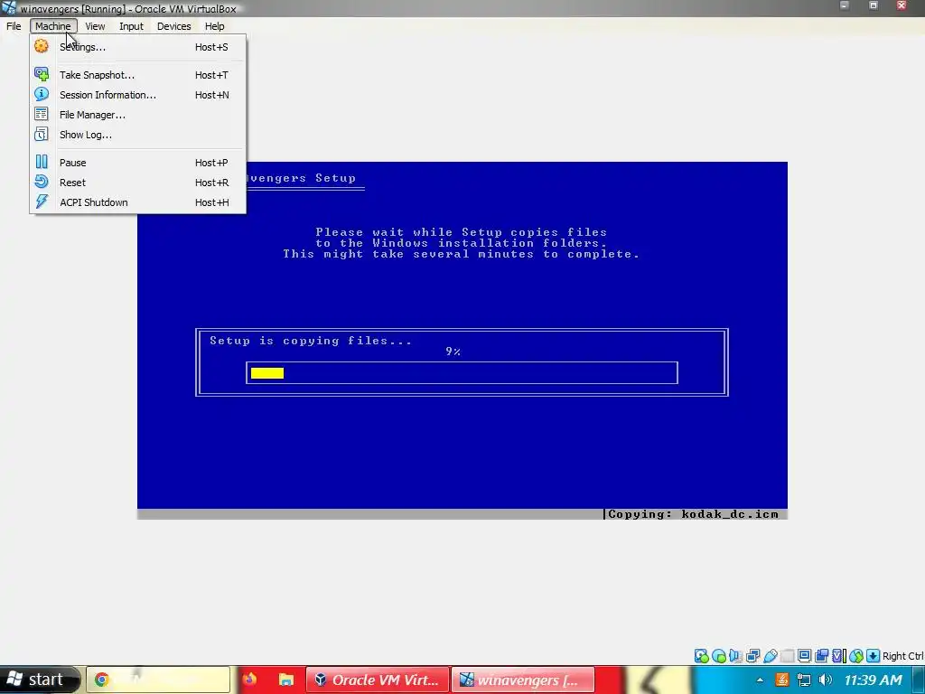
Task: Click the Right Ctrl host key label
Action: (x=902, y=656)
